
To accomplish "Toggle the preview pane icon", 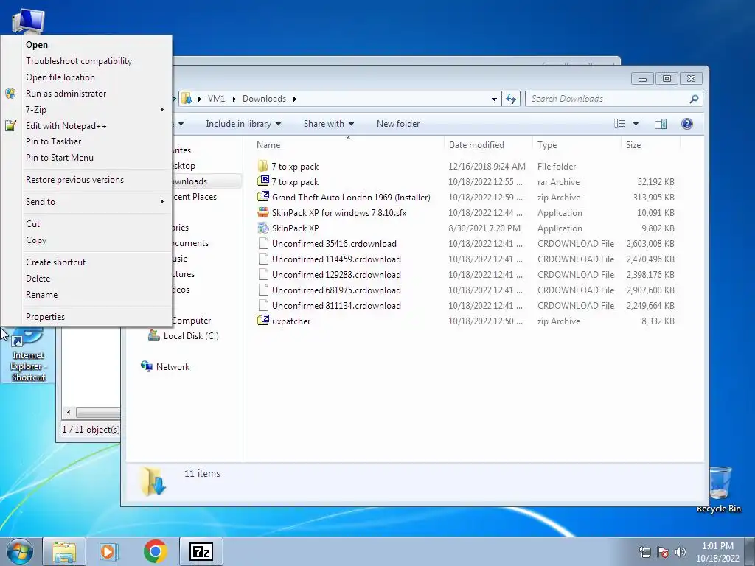I will [x=661, y=124].
